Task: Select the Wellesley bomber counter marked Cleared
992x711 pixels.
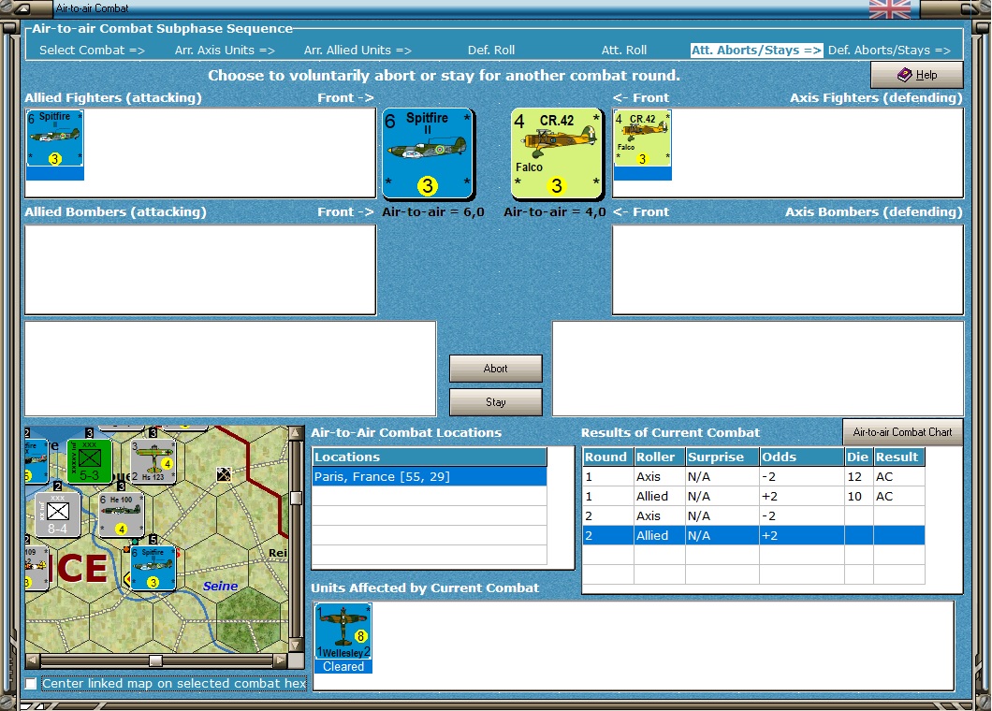Action: pos(343,638)
